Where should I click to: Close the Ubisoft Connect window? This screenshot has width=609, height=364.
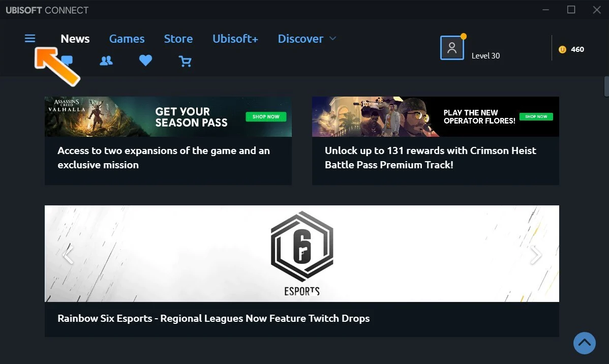(x=597, y=10)
